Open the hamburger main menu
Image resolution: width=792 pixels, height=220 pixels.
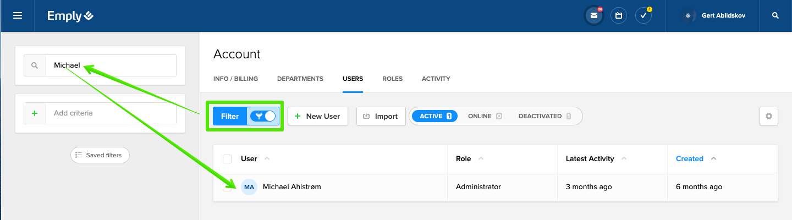pos(18,16)
